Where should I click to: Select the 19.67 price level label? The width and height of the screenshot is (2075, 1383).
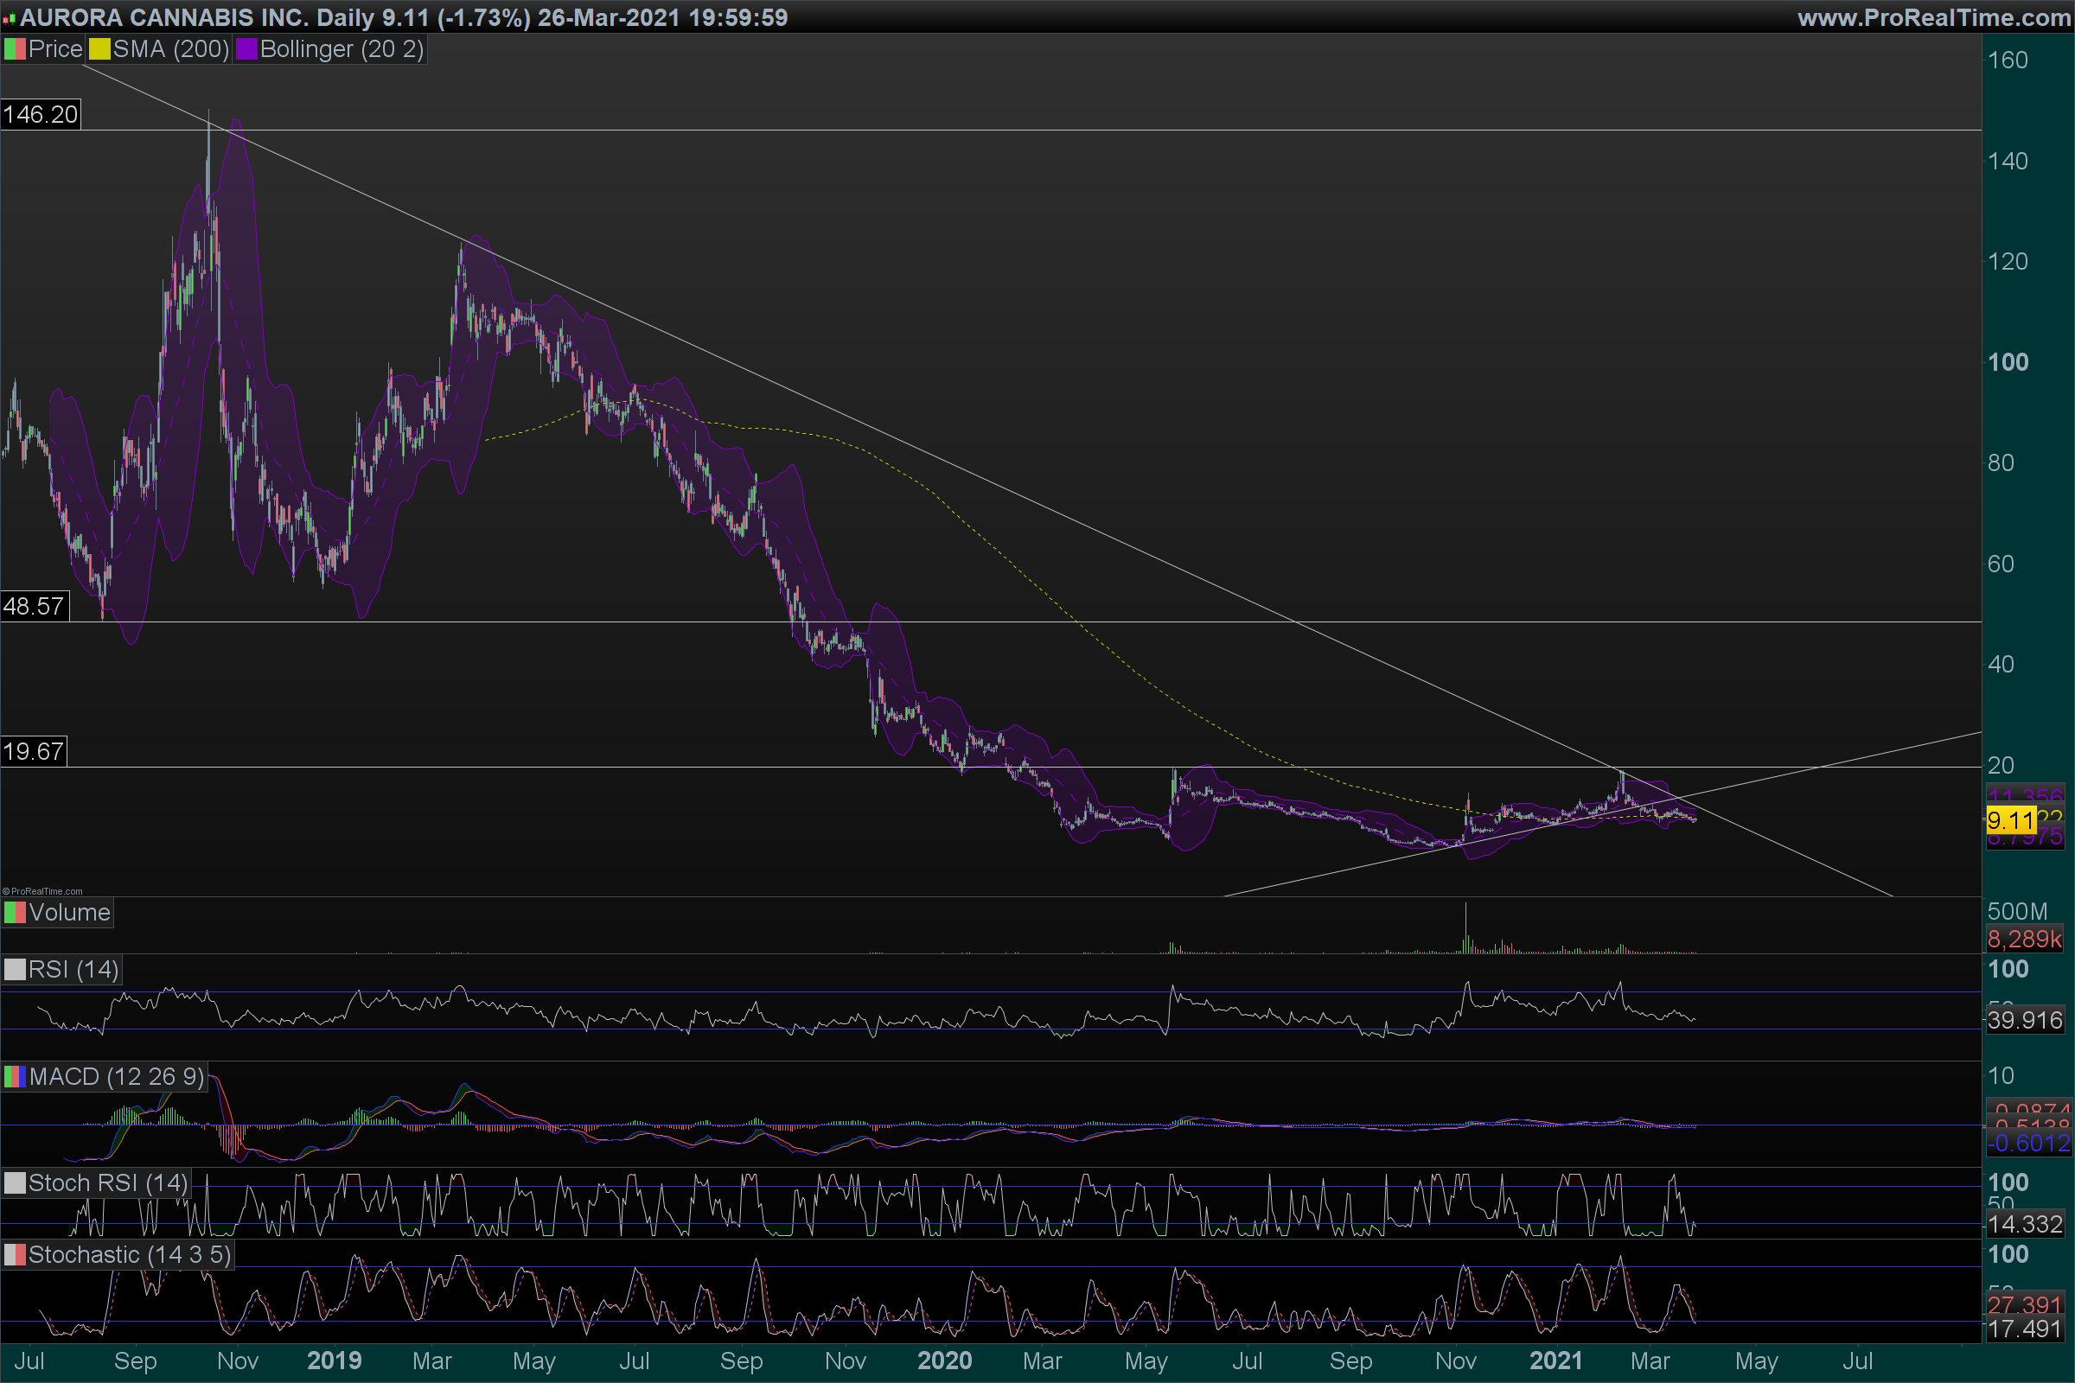(34, 751)
